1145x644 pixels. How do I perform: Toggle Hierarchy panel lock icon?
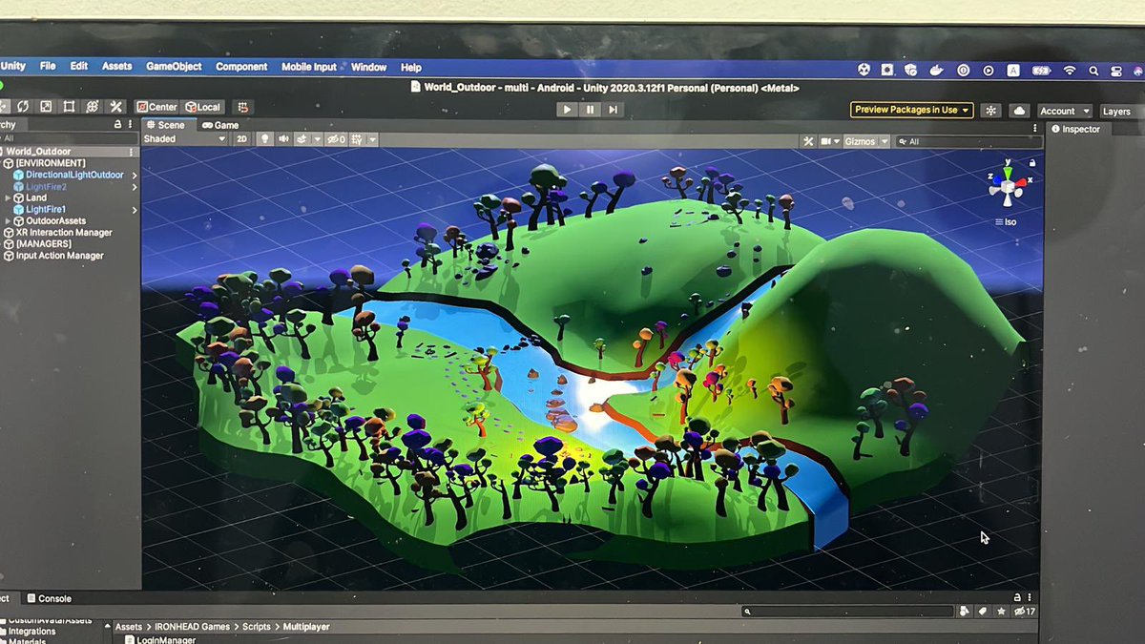coord(117,124)
